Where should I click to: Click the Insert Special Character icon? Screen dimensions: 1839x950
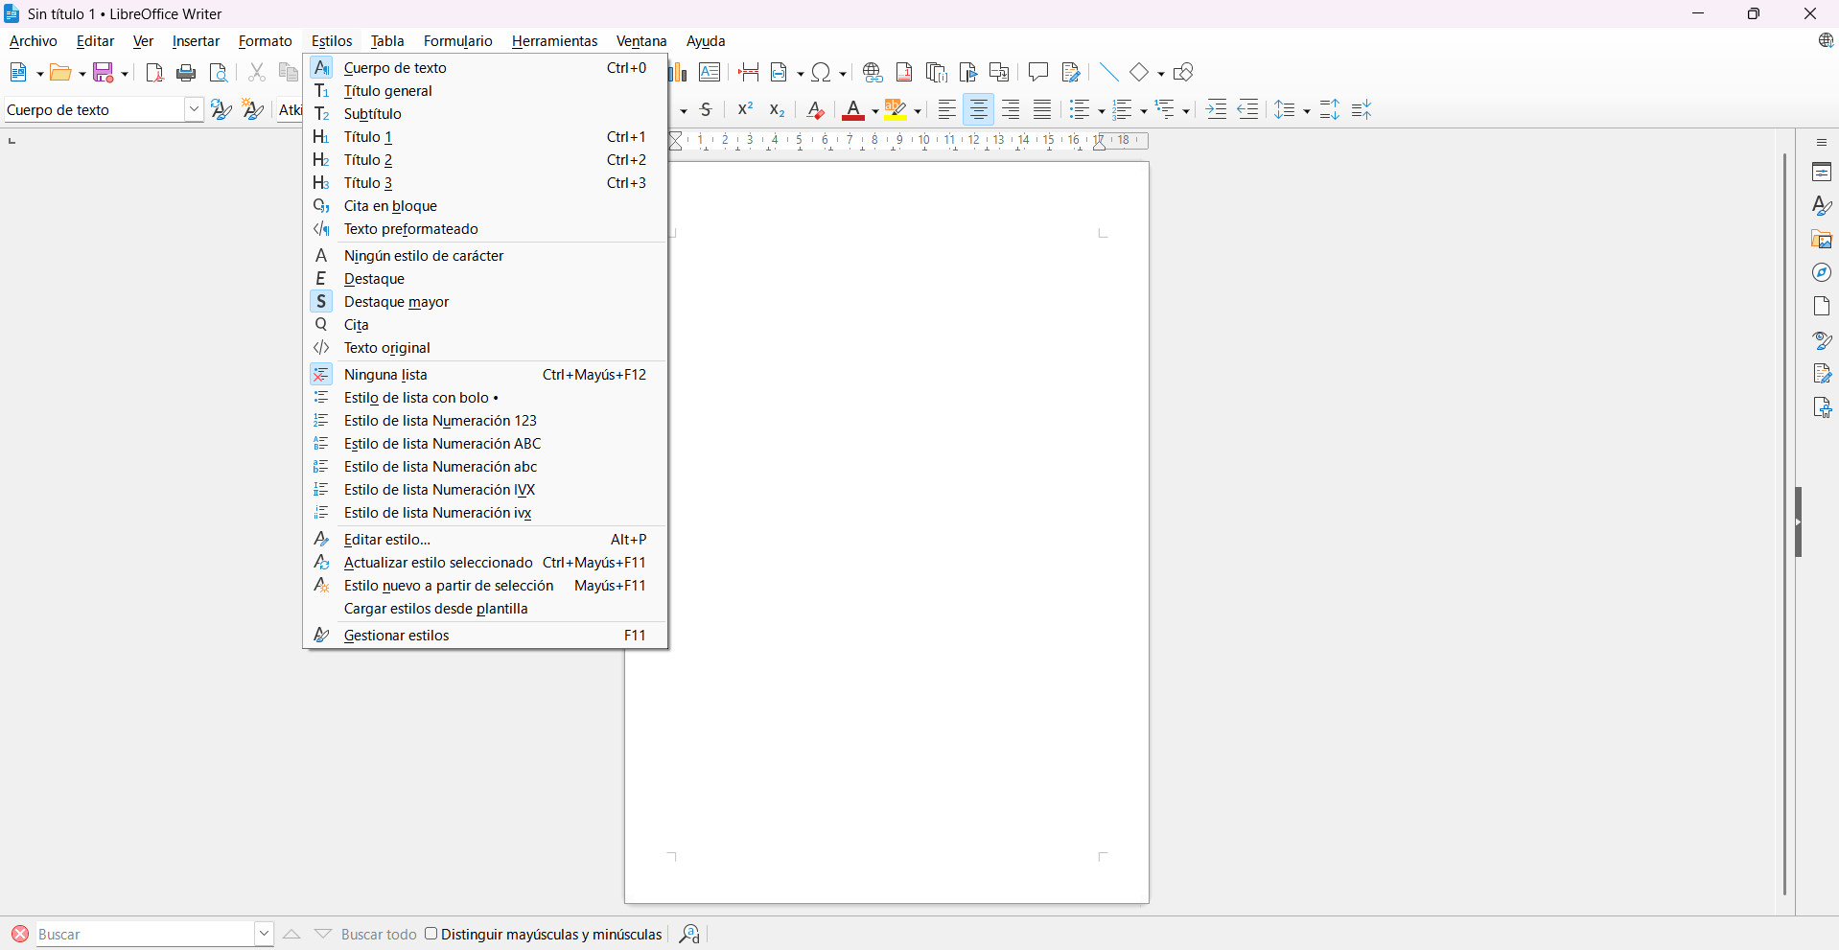821,73
